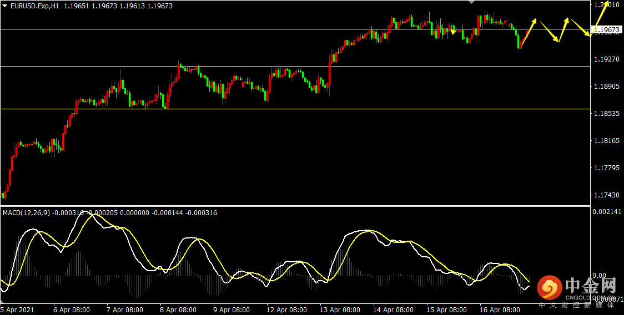
Task: Click the 14 Apr 08:00 time label
Action: click(393, 309)
